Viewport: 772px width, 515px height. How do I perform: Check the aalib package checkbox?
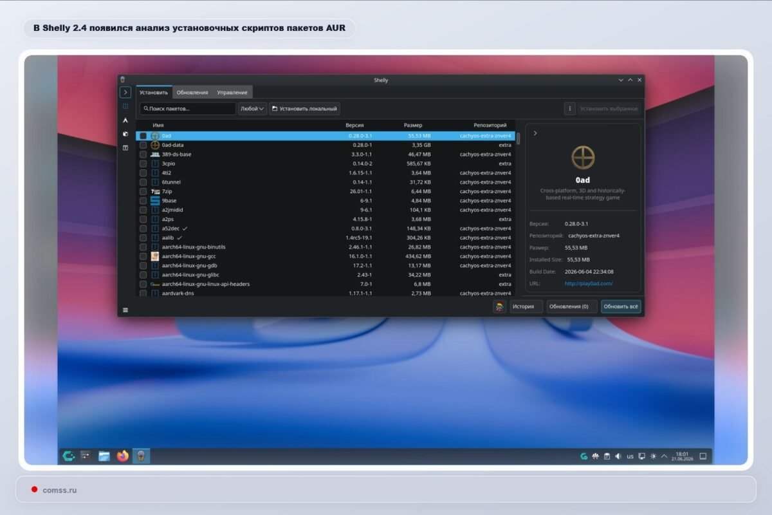point(143,238)
